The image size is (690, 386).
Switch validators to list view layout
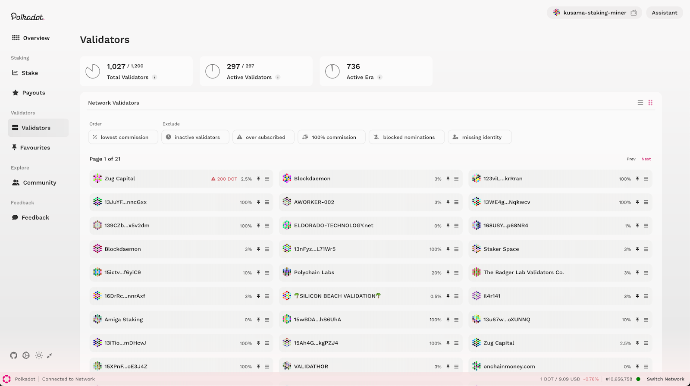tap(640, 103)
